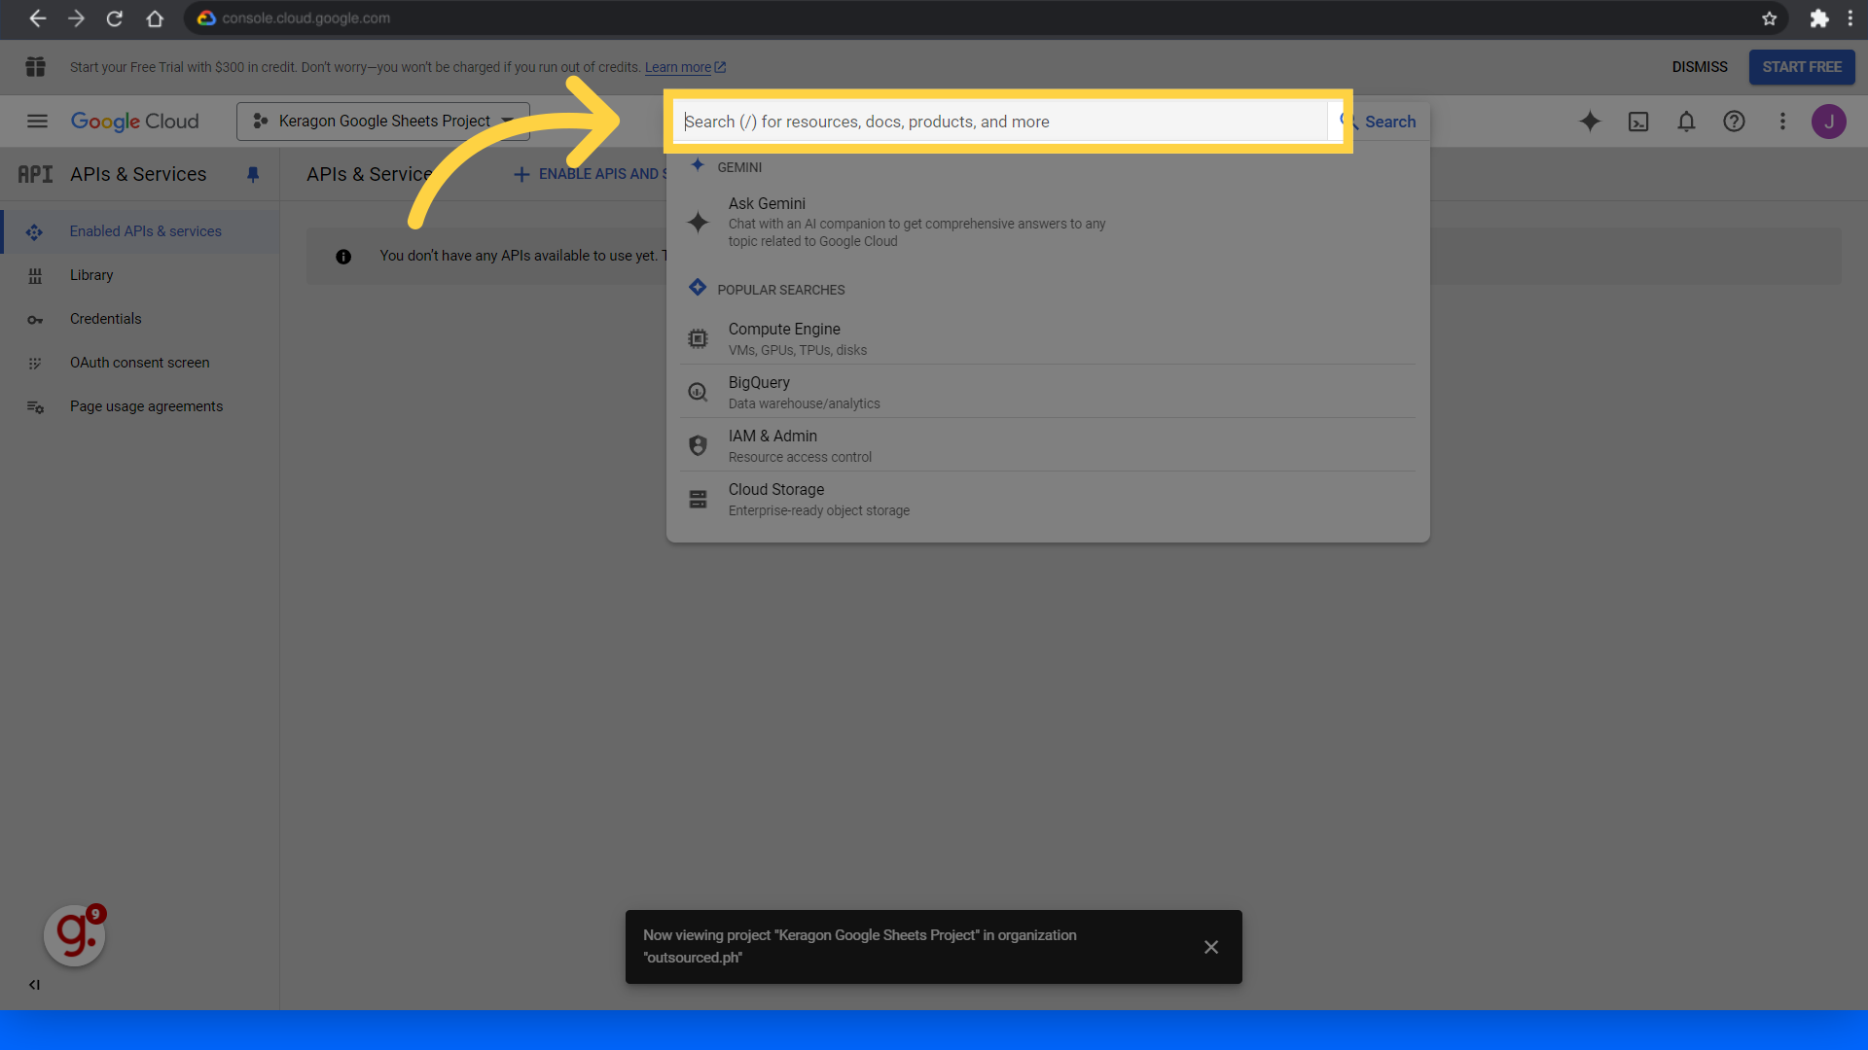Screen dimensions: 1868x1050
Task: Unpin APIs & Services with pin icon
Action: click(253, 175)
